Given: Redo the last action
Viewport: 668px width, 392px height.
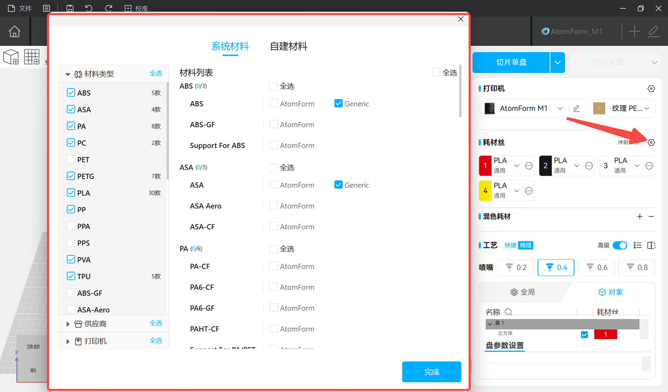Looking at the screenshot, I should pyautogui.click(x=109, y=8).
